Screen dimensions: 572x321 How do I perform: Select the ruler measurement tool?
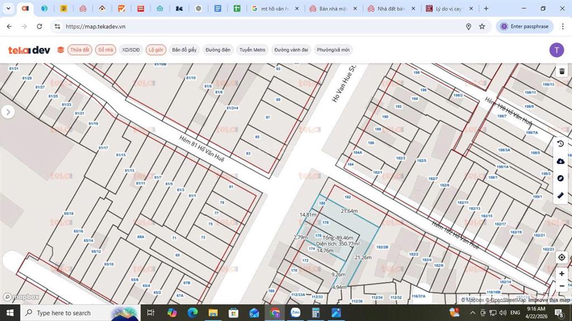click(x=561, y=195)
